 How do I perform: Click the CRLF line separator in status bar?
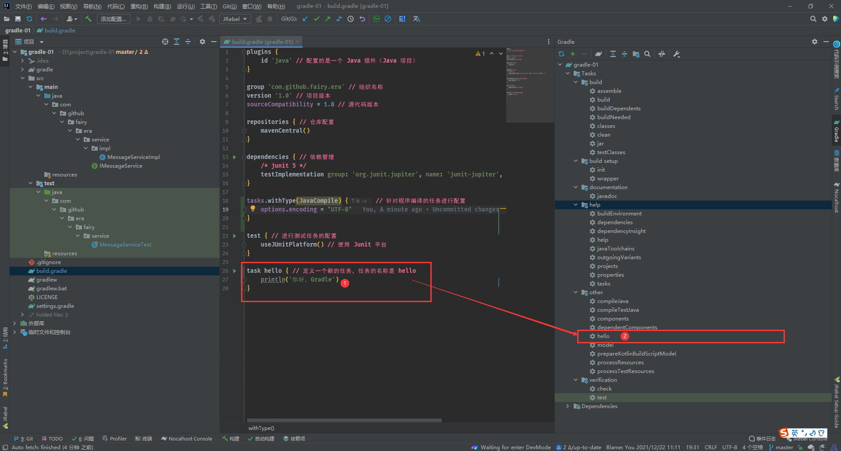[x=710, y=447]
